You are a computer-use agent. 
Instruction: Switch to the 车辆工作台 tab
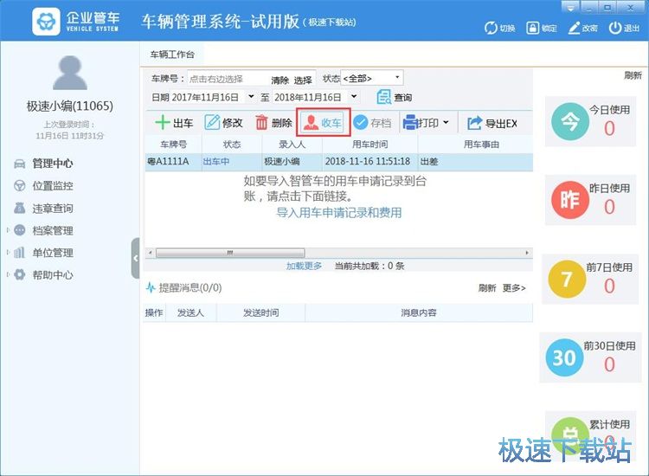point(172,55)
